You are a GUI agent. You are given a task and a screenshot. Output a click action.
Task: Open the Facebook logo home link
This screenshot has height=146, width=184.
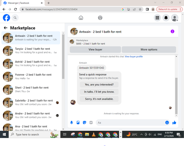[x=6, y=18]
